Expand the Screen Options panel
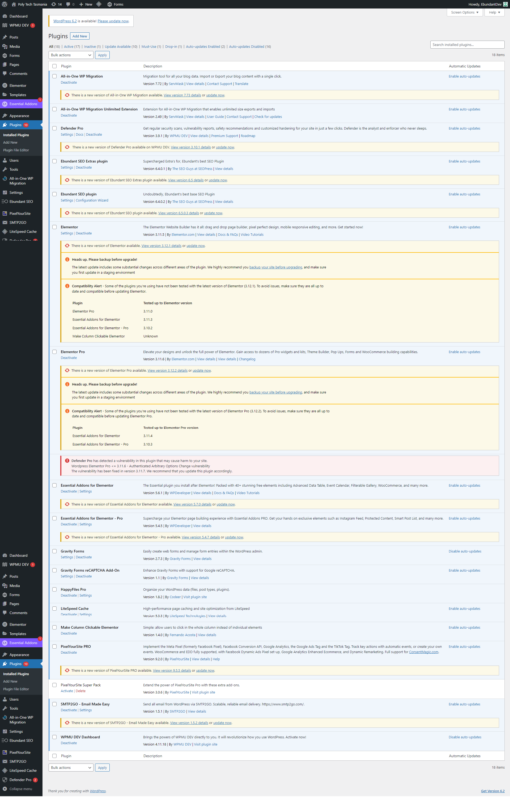510x797 pixels. point(464,12)
